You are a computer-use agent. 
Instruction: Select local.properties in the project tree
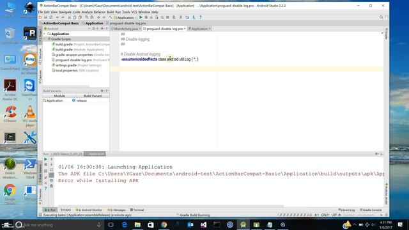coord(75,70)
